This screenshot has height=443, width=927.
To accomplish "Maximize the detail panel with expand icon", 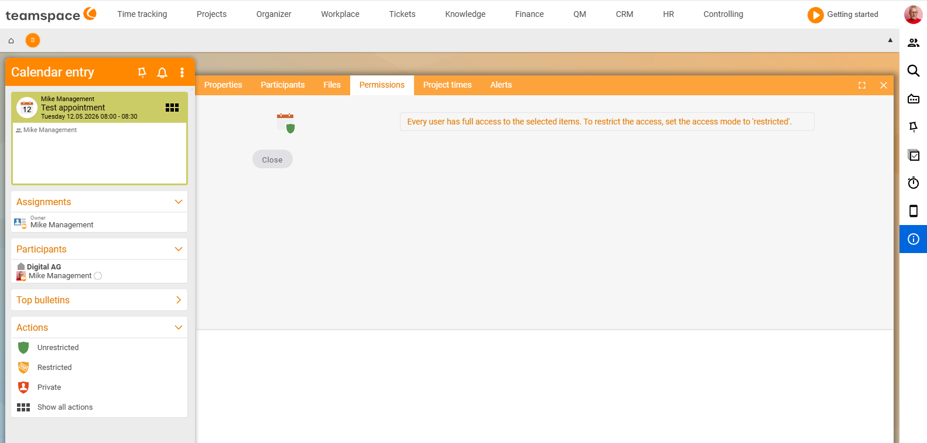I will [x=862, y=85].
